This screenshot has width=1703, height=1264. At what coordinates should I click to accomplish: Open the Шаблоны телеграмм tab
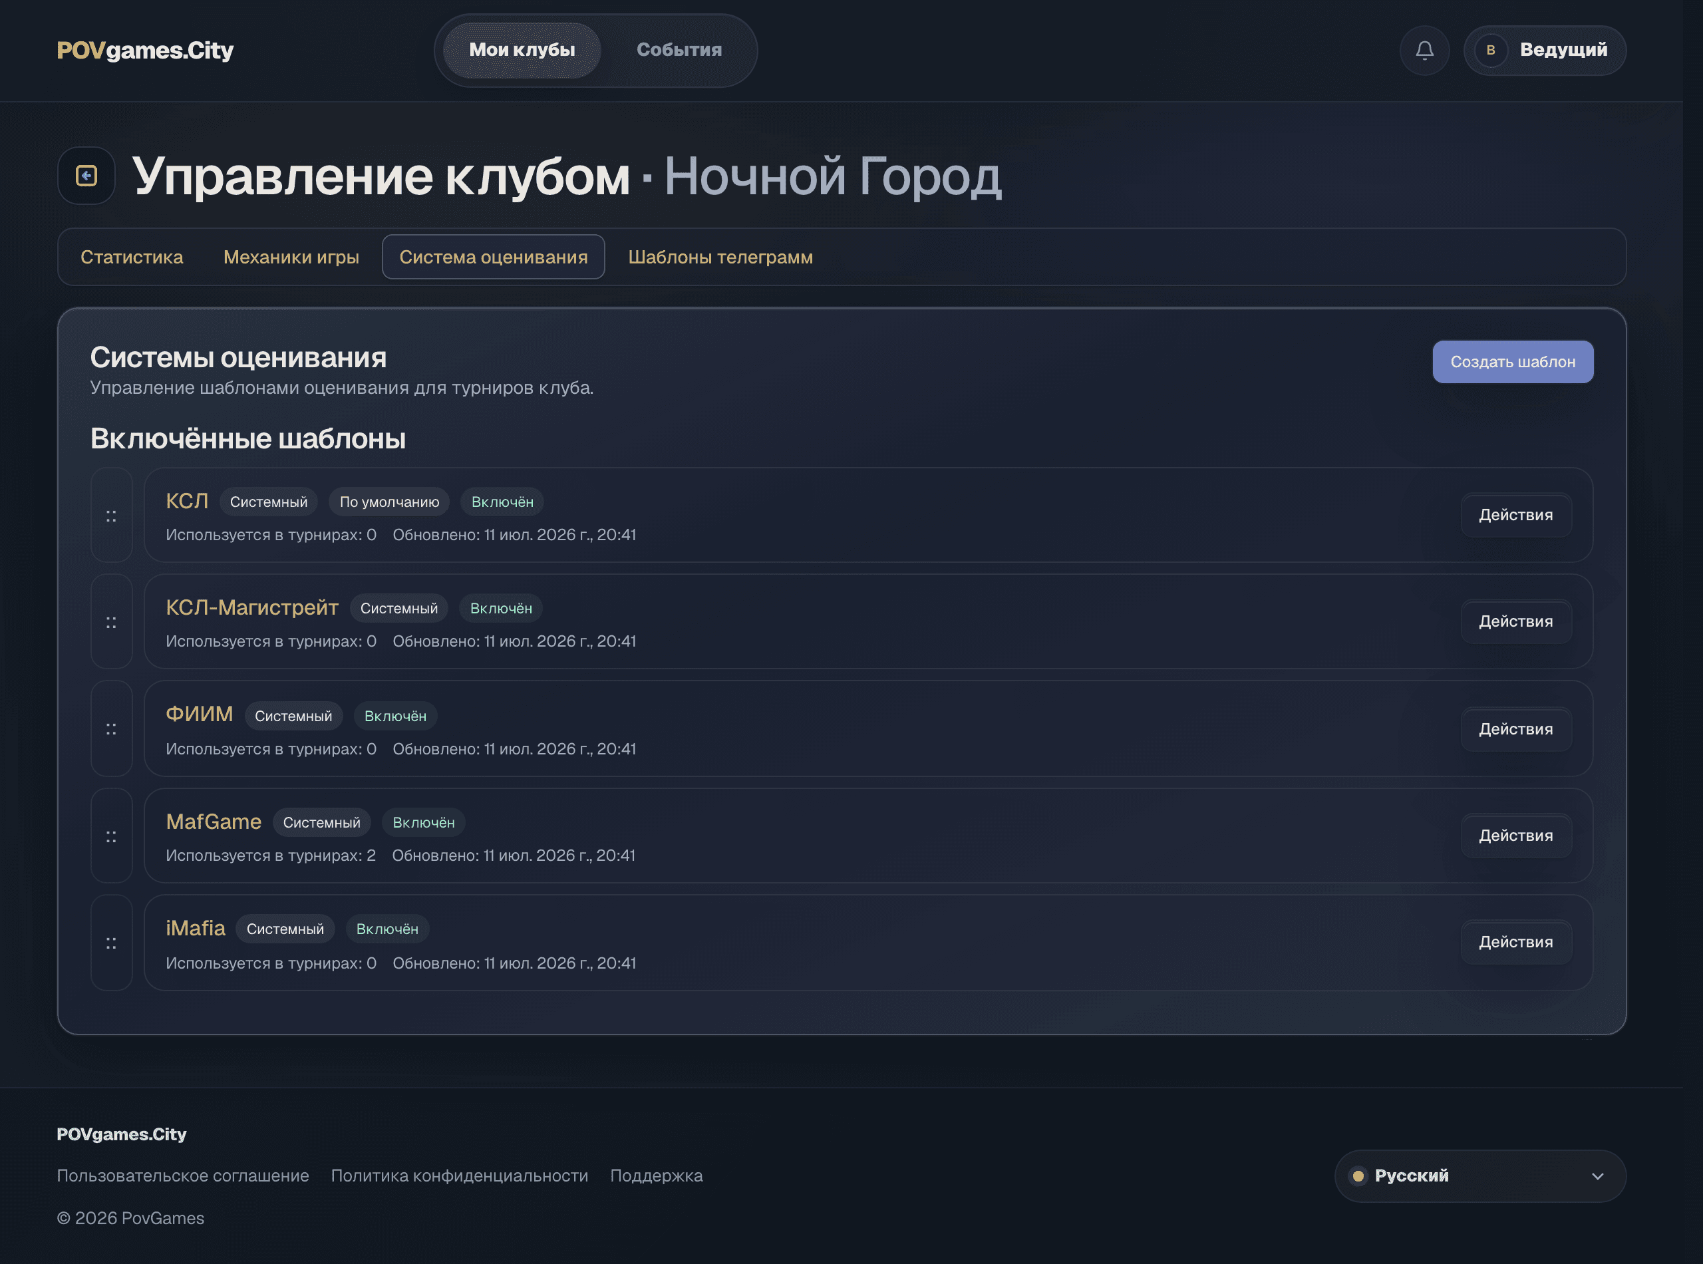tap(720, 257)
